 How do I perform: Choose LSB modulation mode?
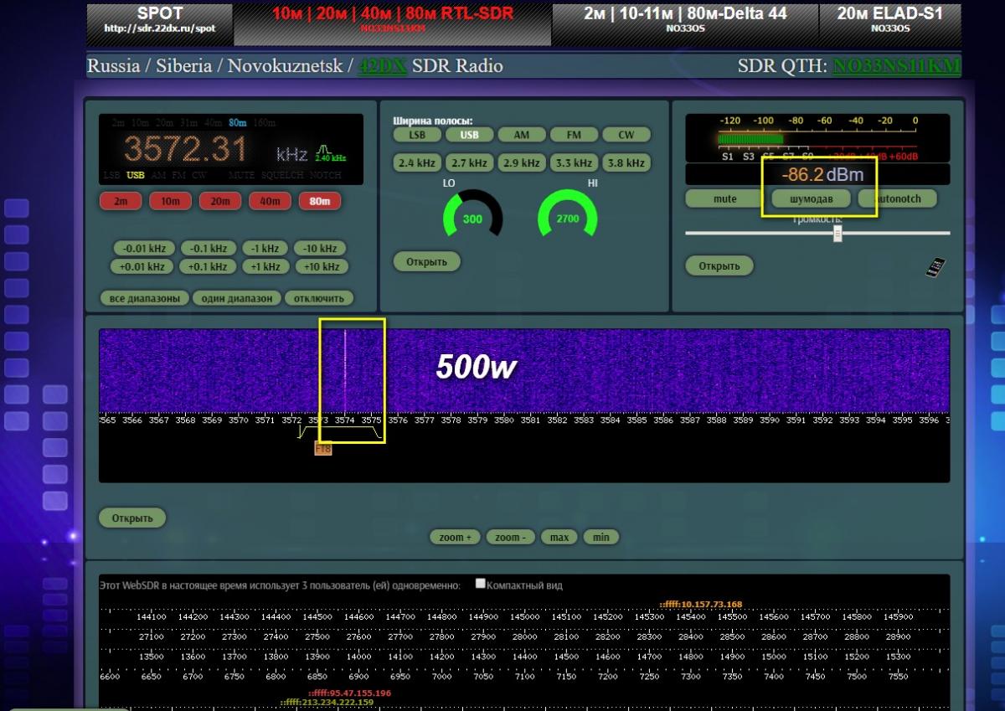(x=417, y=135)
